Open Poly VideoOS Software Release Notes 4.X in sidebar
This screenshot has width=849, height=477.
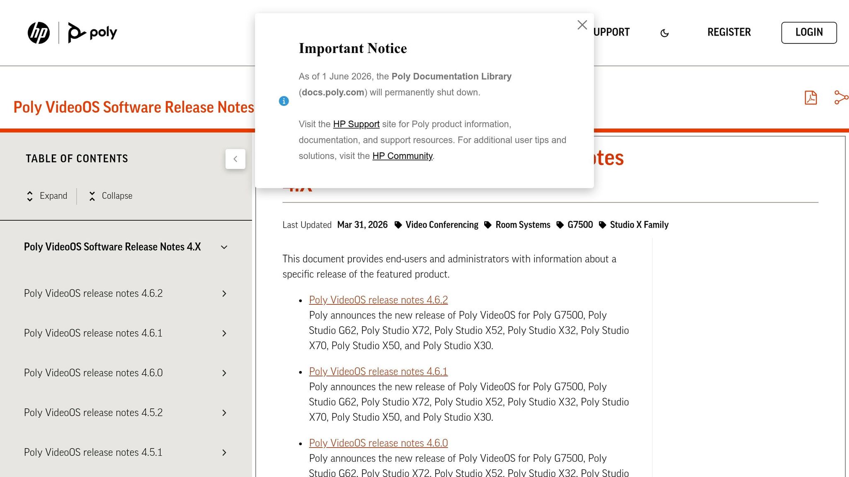coord(112,247)
